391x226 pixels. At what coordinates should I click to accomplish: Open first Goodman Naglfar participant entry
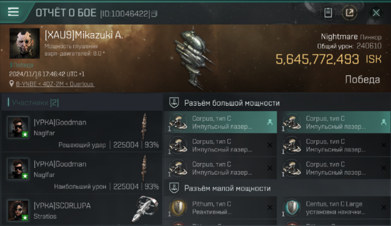click(82, 131)
